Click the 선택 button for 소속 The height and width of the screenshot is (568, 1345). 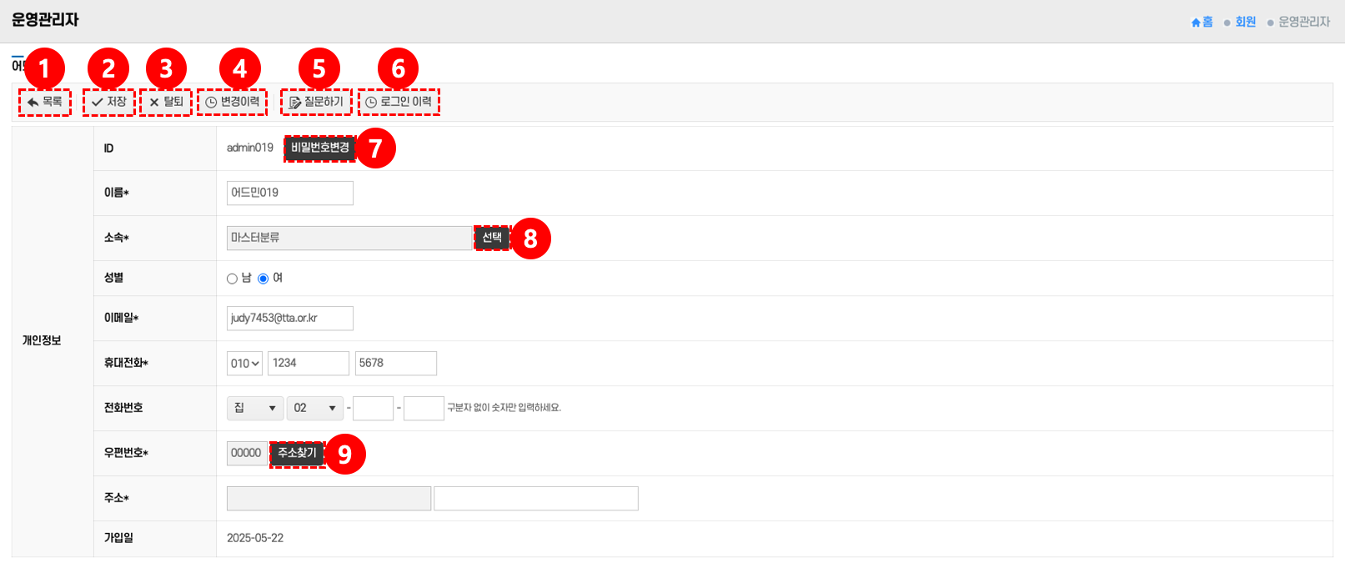point(492,238)
